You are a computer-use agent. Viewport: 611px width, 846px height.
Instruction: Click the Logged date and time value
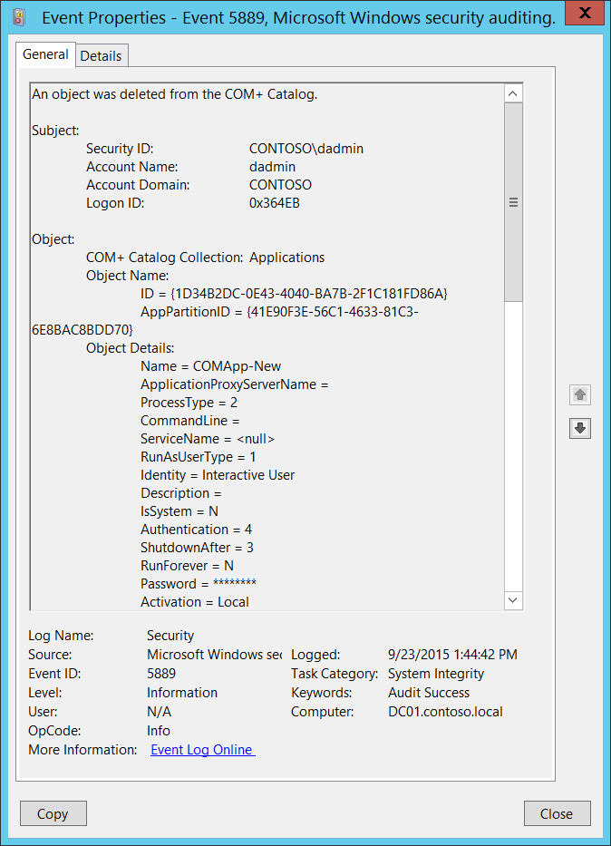[452, 655]
